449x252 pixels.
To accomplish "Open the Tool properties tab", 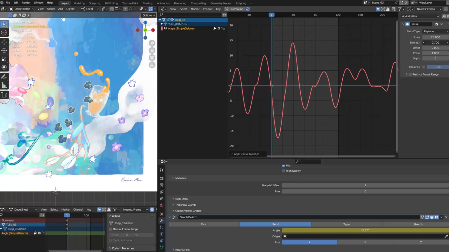I will pos(162,170).
